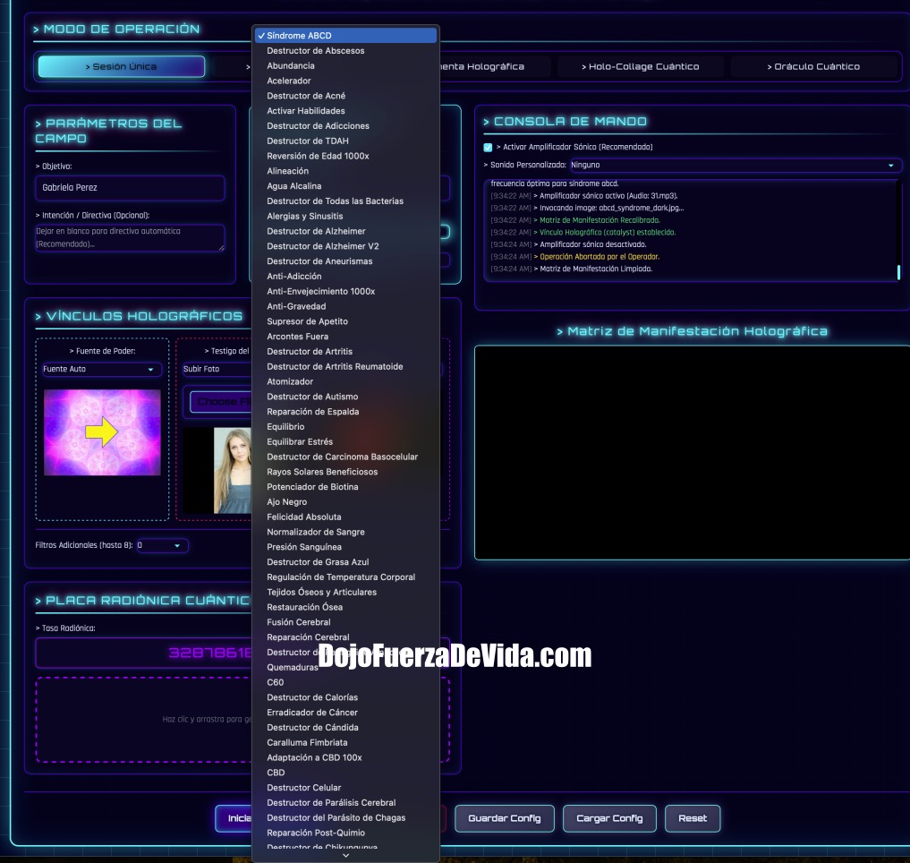Switch to Oráculo Cuántico tab
910x863 pixels.
coord(813,67)
